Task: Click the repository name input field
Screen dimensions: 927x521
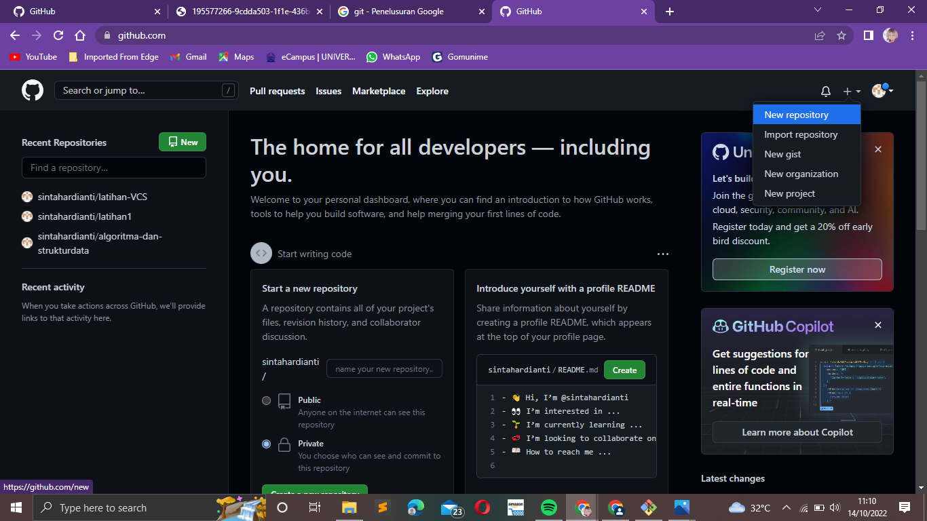Action: coord(384,368)
